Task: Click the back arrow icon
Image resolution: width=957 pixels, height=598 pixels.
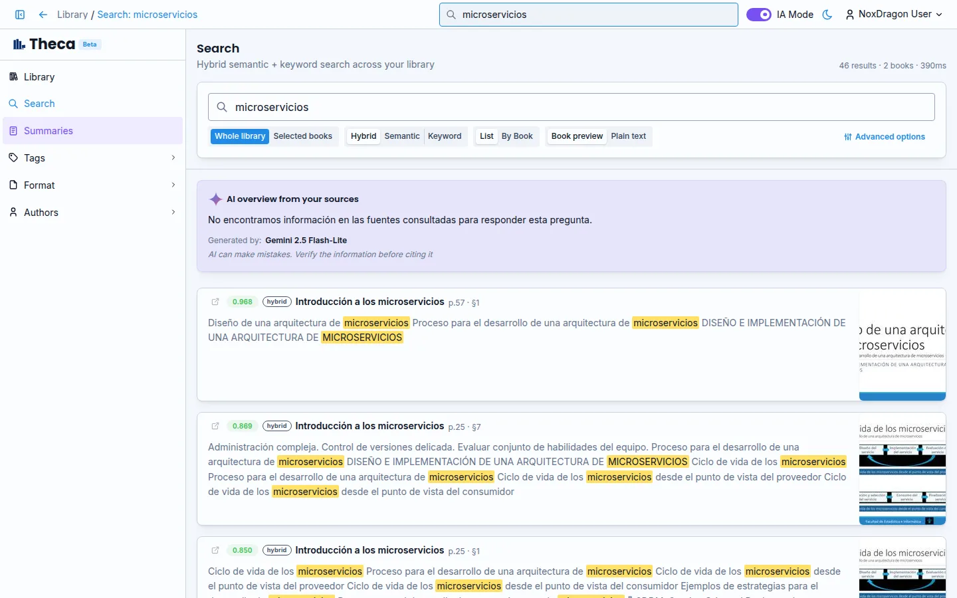Action: tap(43, 15)
